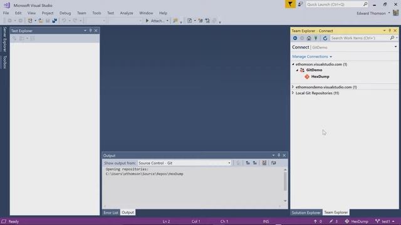Screen dimensions: 401x225
Task: Open the Test menu
Action: (110, 13)
